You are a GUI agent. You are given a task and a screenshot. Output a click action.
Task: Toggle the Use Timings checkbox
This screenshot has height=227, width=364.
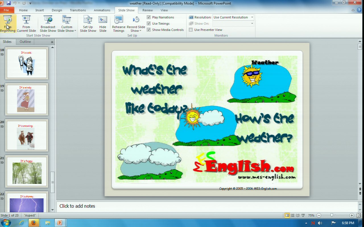click(x=149, y=24)
